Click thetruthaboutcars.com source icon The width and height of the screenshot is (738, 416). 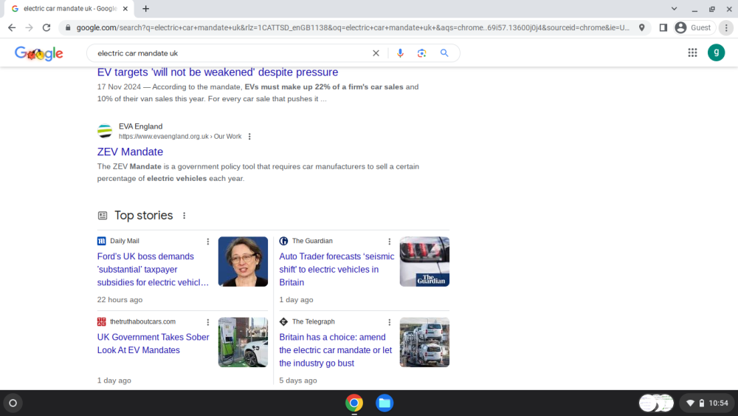[101, 321]
